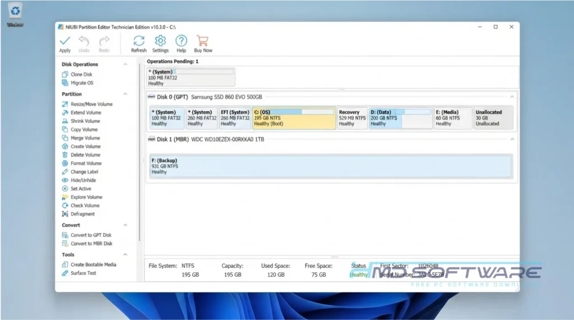This screenshot has width=574, height=320.
Task: Click pending operation (System) 100 MB entry
Action: [191, 77]
